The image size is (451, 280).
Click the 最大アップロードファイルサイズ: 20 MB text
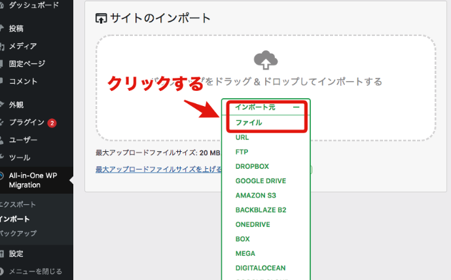click(x=158, y=152)
